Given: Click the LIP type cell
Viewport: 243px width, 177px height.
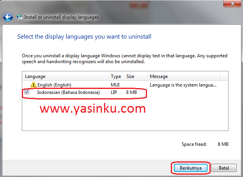Looking at the screenshot, I should (114, 92).
